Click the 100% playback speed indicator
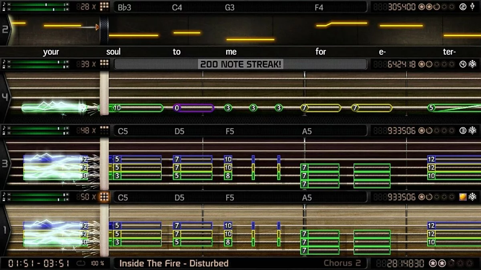This screenshot has width=481, height=270. [97, 263]
